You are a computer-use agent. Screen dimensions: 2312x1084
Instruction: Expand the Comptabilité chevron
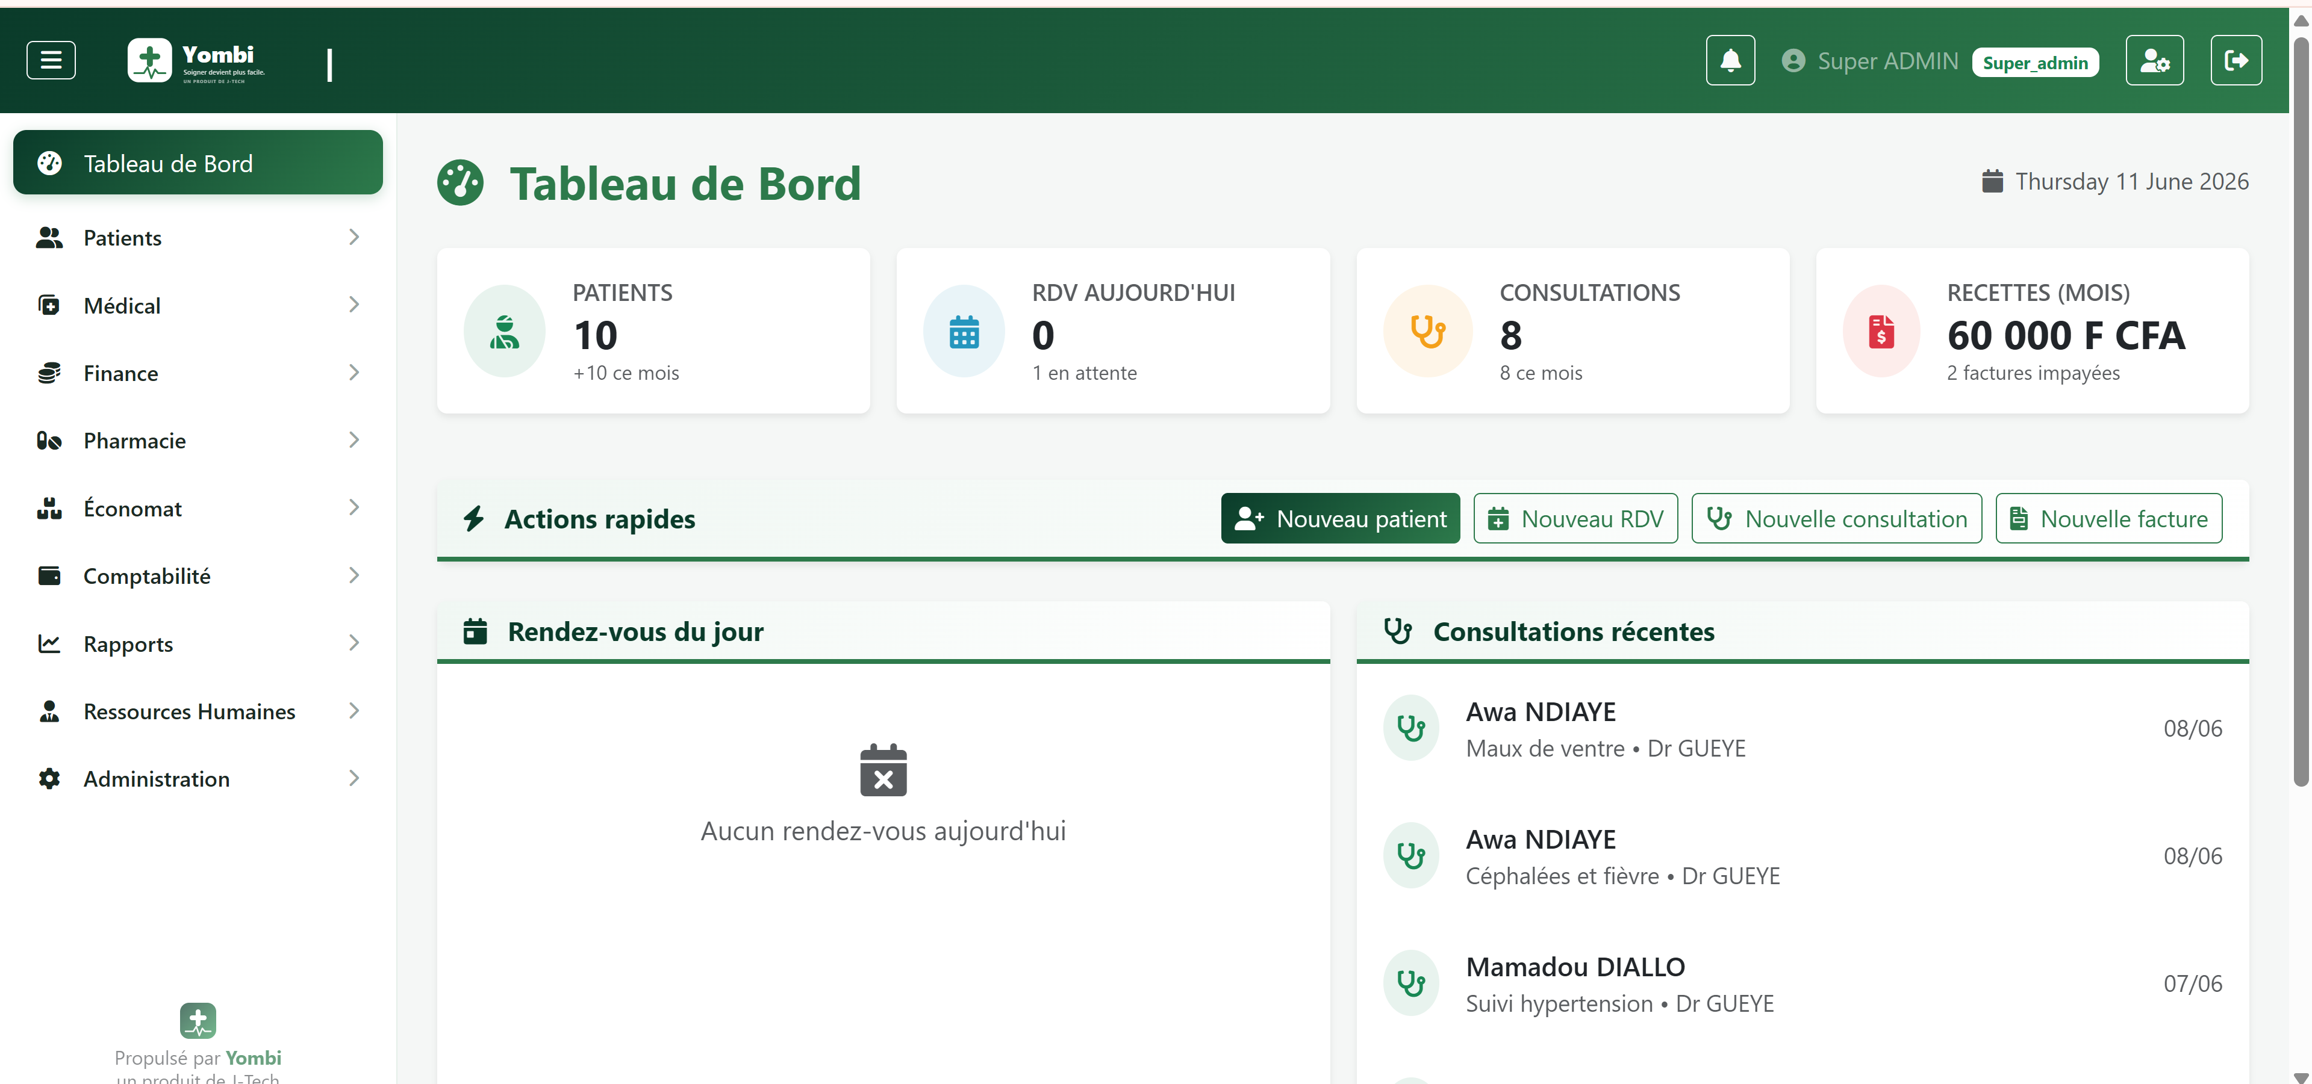(x=354, y=575)
